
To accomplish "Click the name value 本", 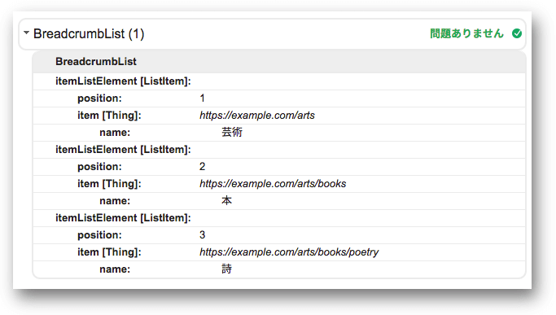I will coord(226,201).
